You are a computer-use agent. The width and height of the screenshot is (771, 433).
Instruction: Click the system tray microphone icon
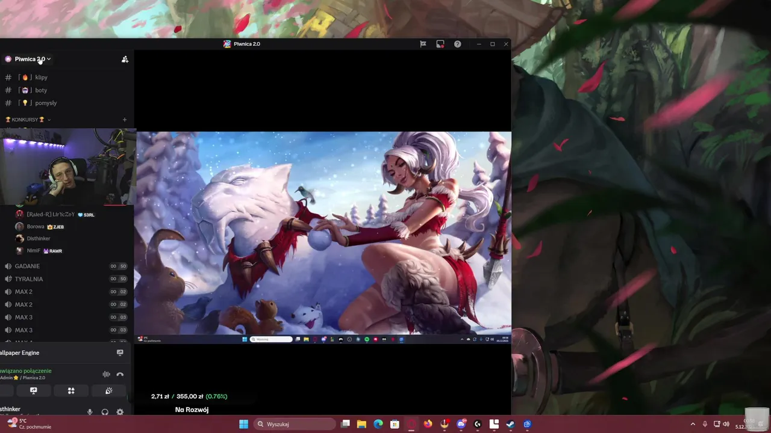tap(705, 424)
